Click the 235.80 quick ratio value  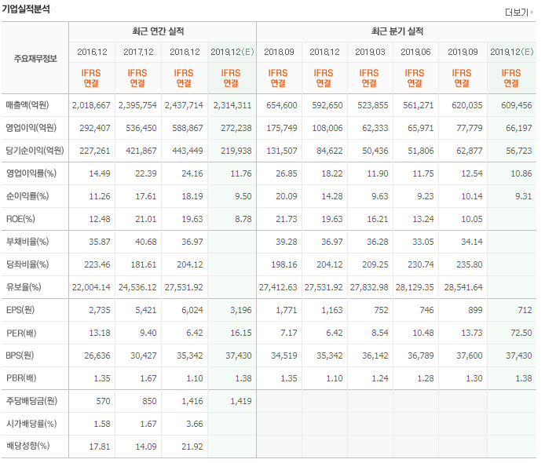click(470, 264)
